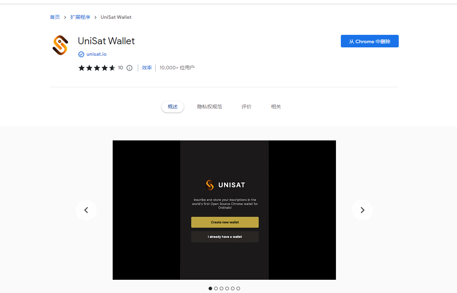Select the second carousel dot

point(216,288)
